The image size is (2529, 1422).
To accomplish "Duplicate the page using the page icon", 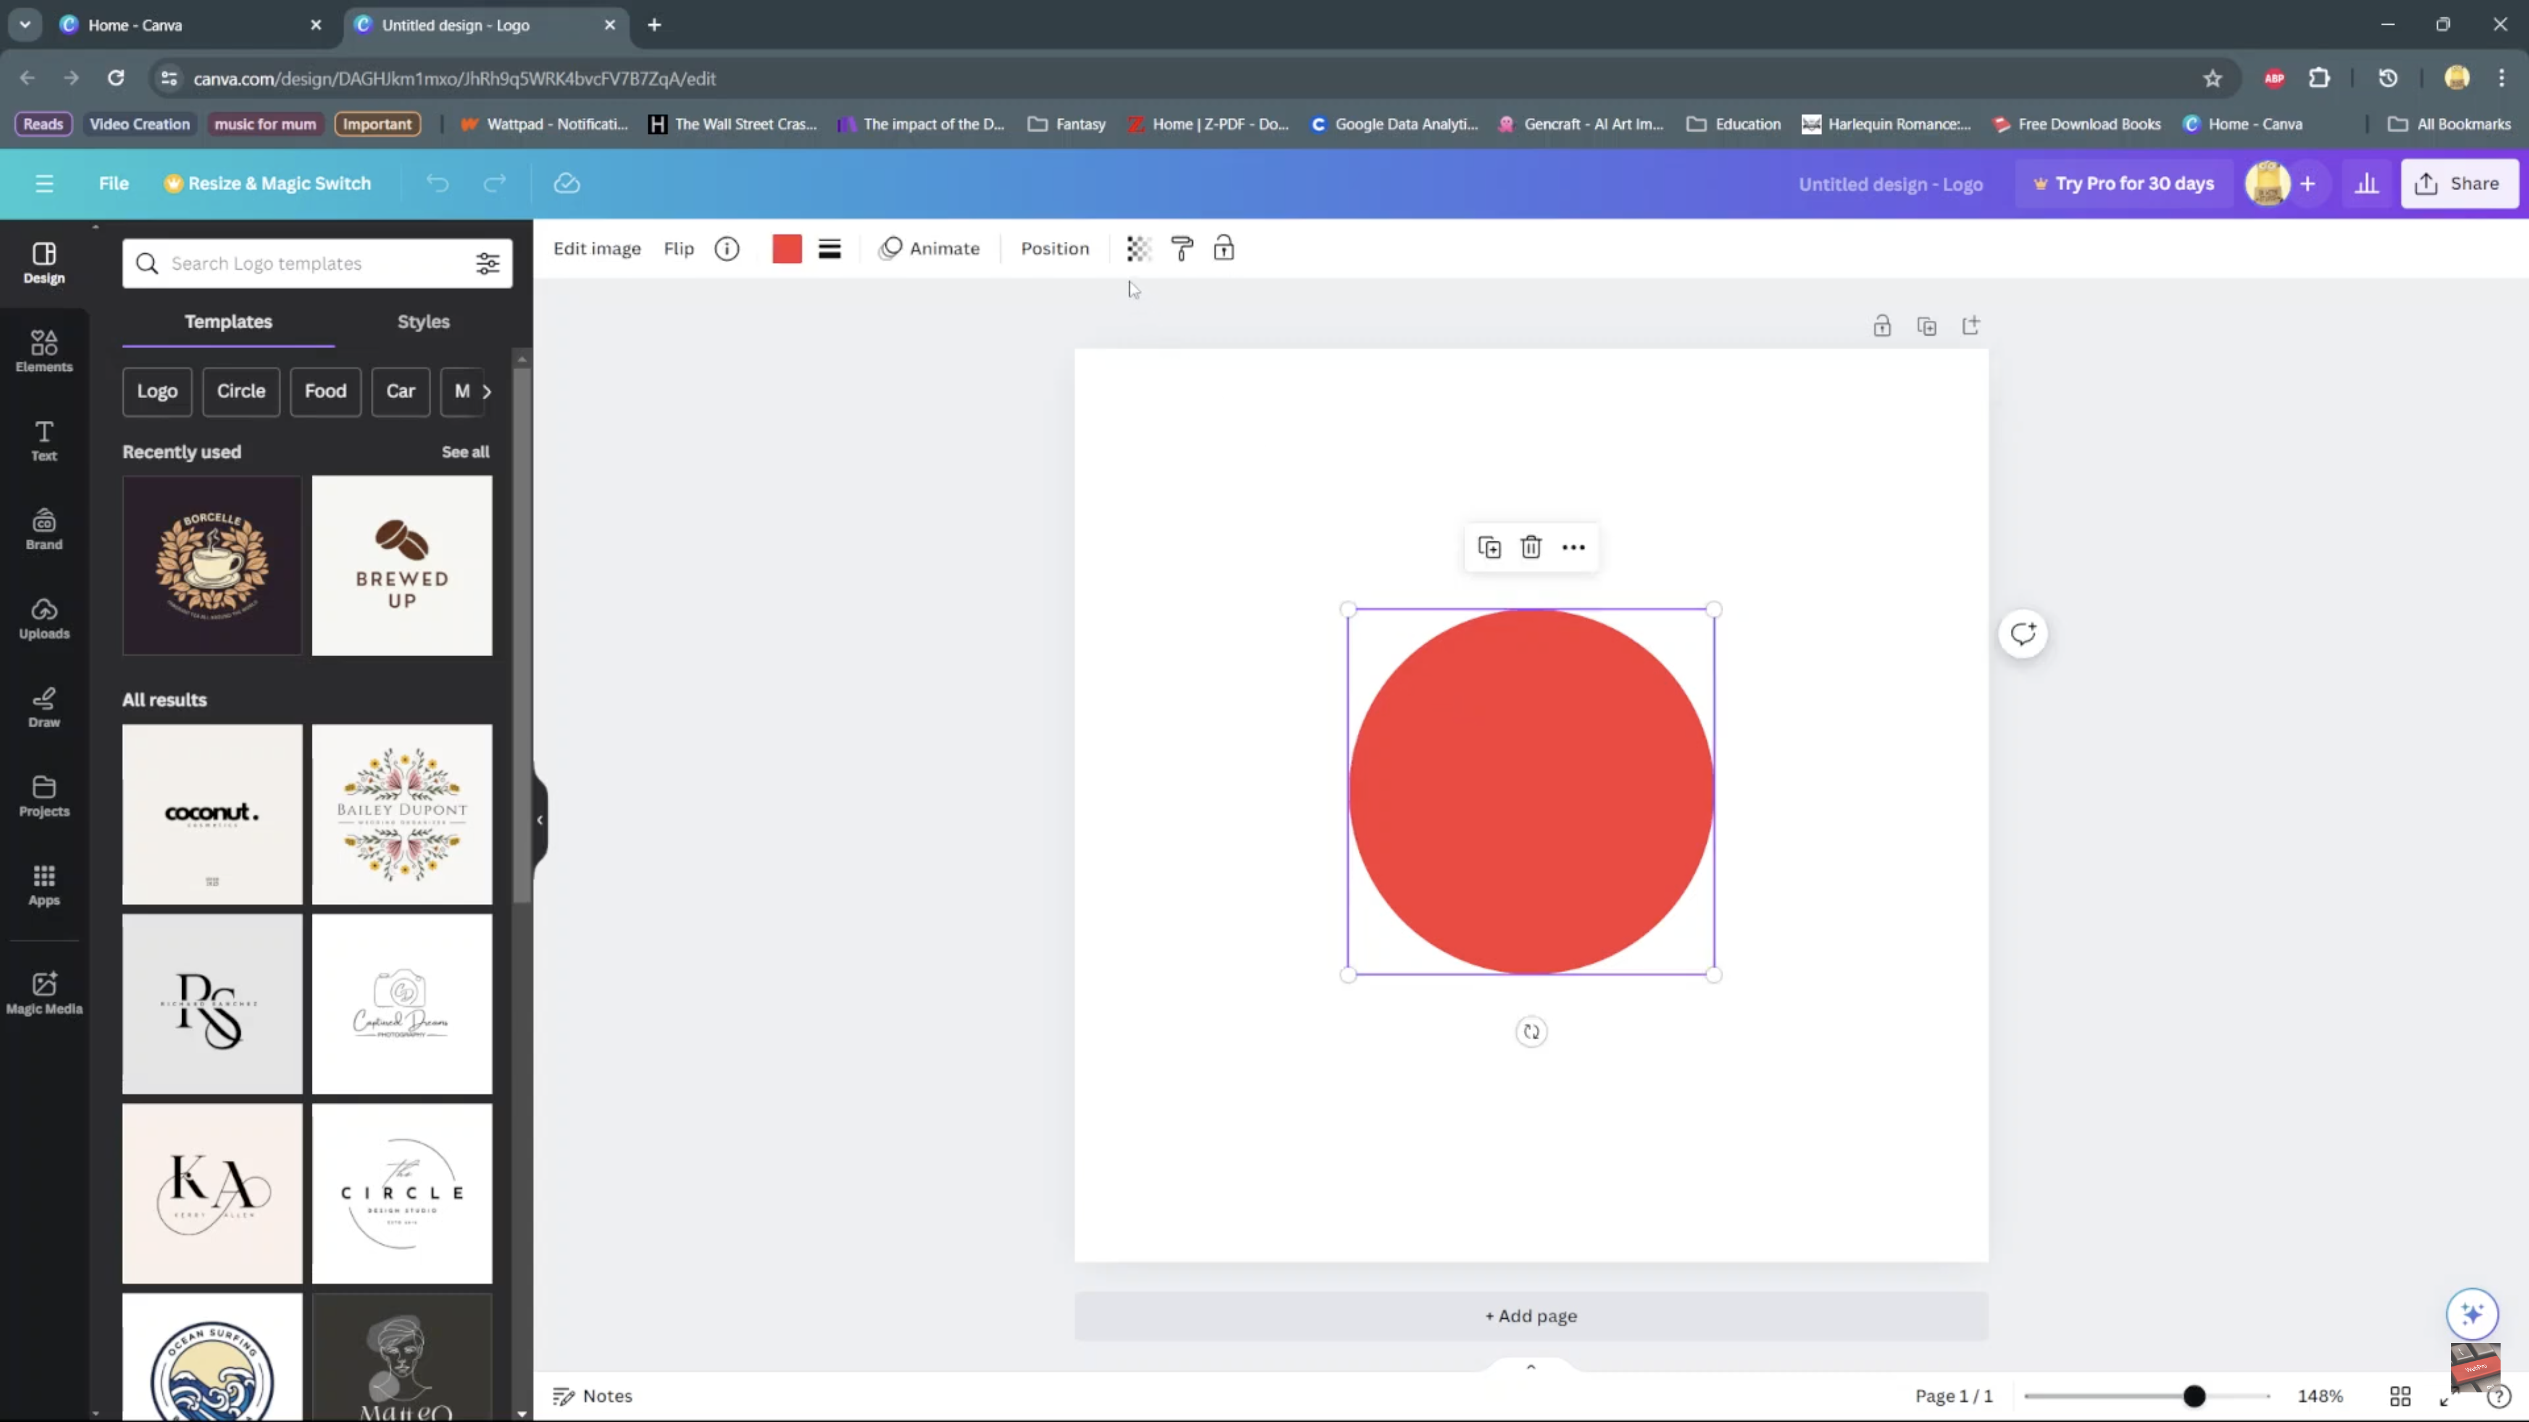I will [1926, 326].
